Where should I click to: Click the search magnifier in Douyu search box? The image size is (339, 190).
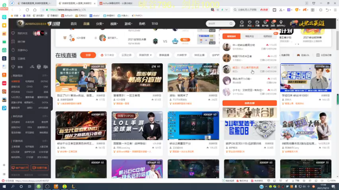pyautogui.click(x=231, y=24)
